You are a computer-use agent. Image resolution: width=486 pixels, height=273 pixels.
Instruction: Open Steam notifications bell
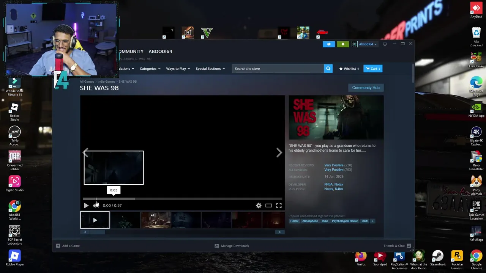pyautogui.click(x=343, y=44)
